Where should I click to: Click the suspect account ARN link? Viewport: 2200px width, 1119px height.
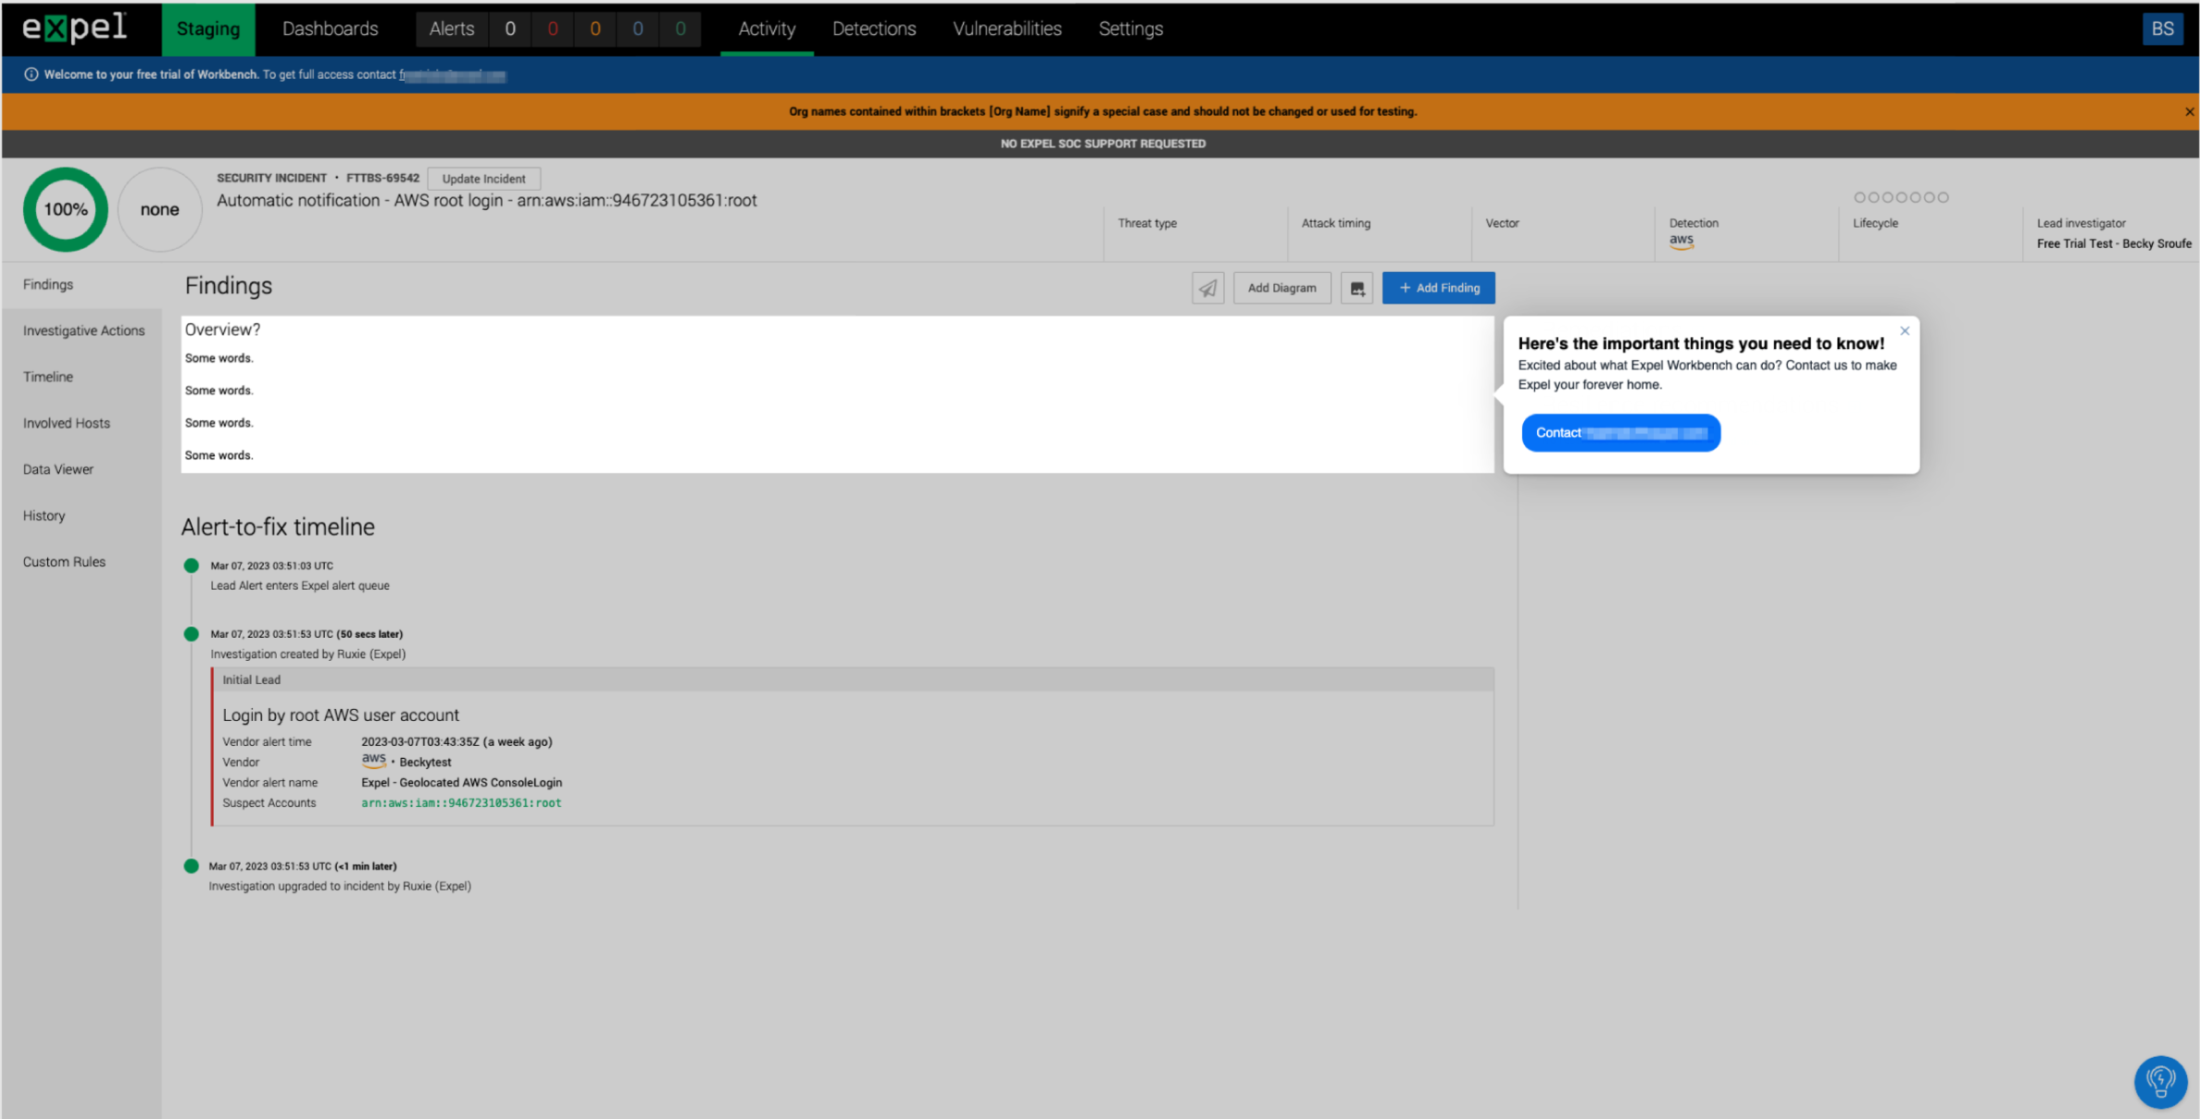461,802
